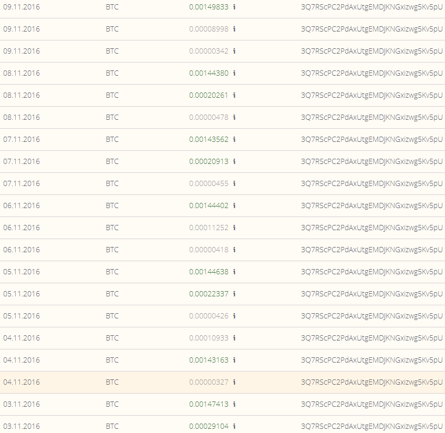Select date 06.11.2016 in 0.00144402 row
Viewport: 445px width, 433px height.
click(x=22, y=205)
